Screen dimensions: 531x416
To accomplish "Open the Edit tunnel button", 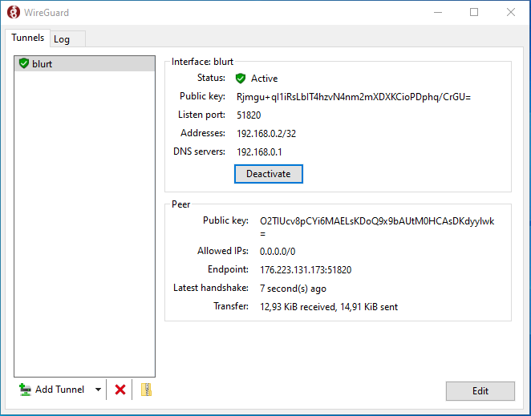I will (x=480, y=391).
